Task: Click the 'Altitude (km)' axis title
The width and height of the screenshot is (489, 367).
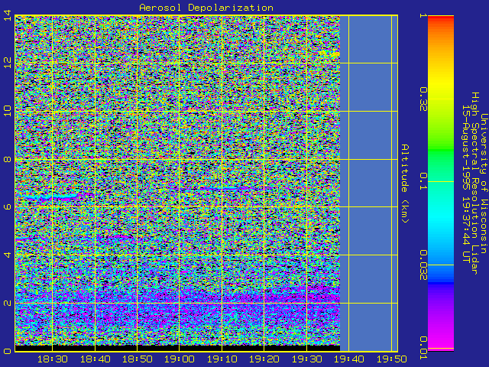Action: [x=404, y=183]
